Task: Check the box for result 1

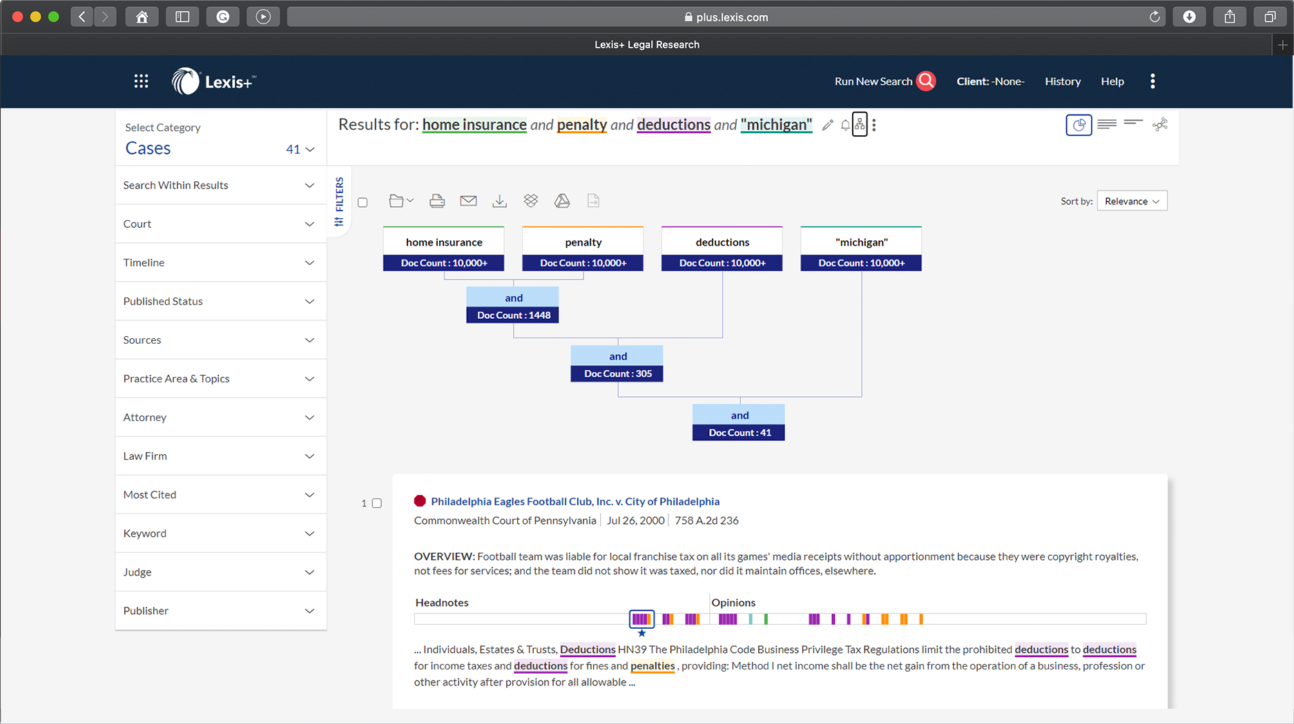Action: click(377, 503)
